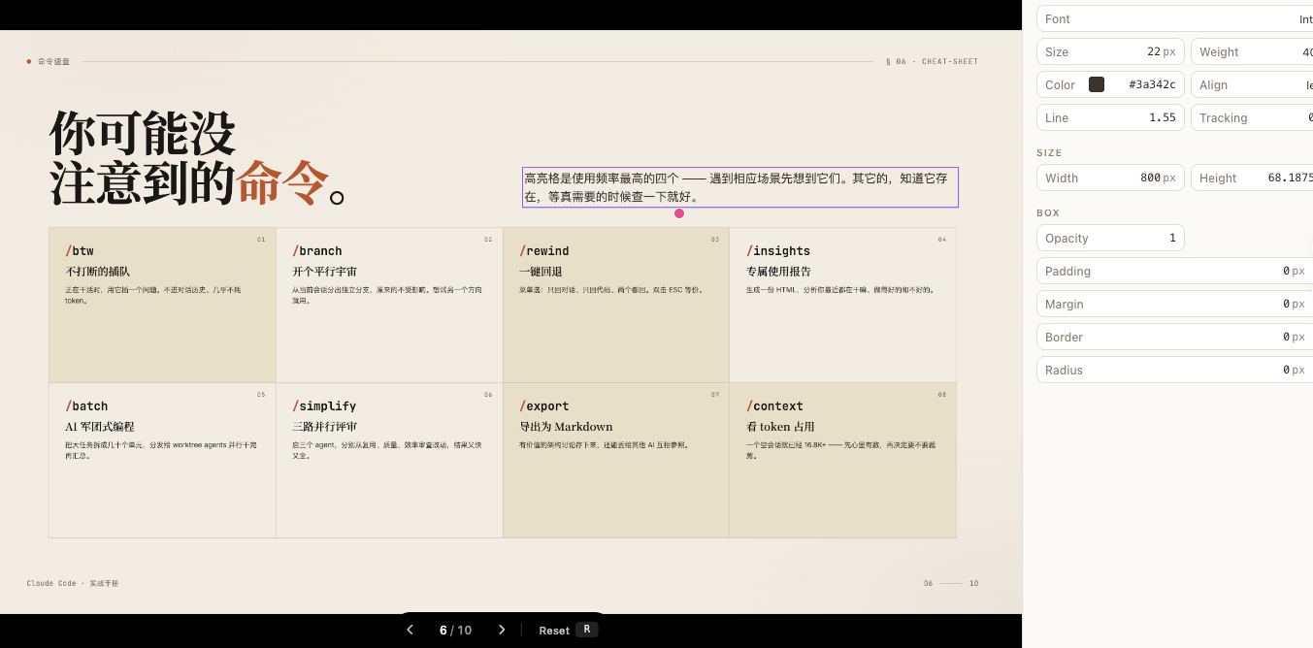Click the header label 命令速查

tap(54, 61)
